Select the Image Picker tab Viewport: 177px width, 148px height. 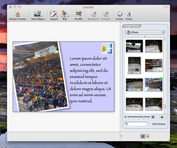coord(131,26)
